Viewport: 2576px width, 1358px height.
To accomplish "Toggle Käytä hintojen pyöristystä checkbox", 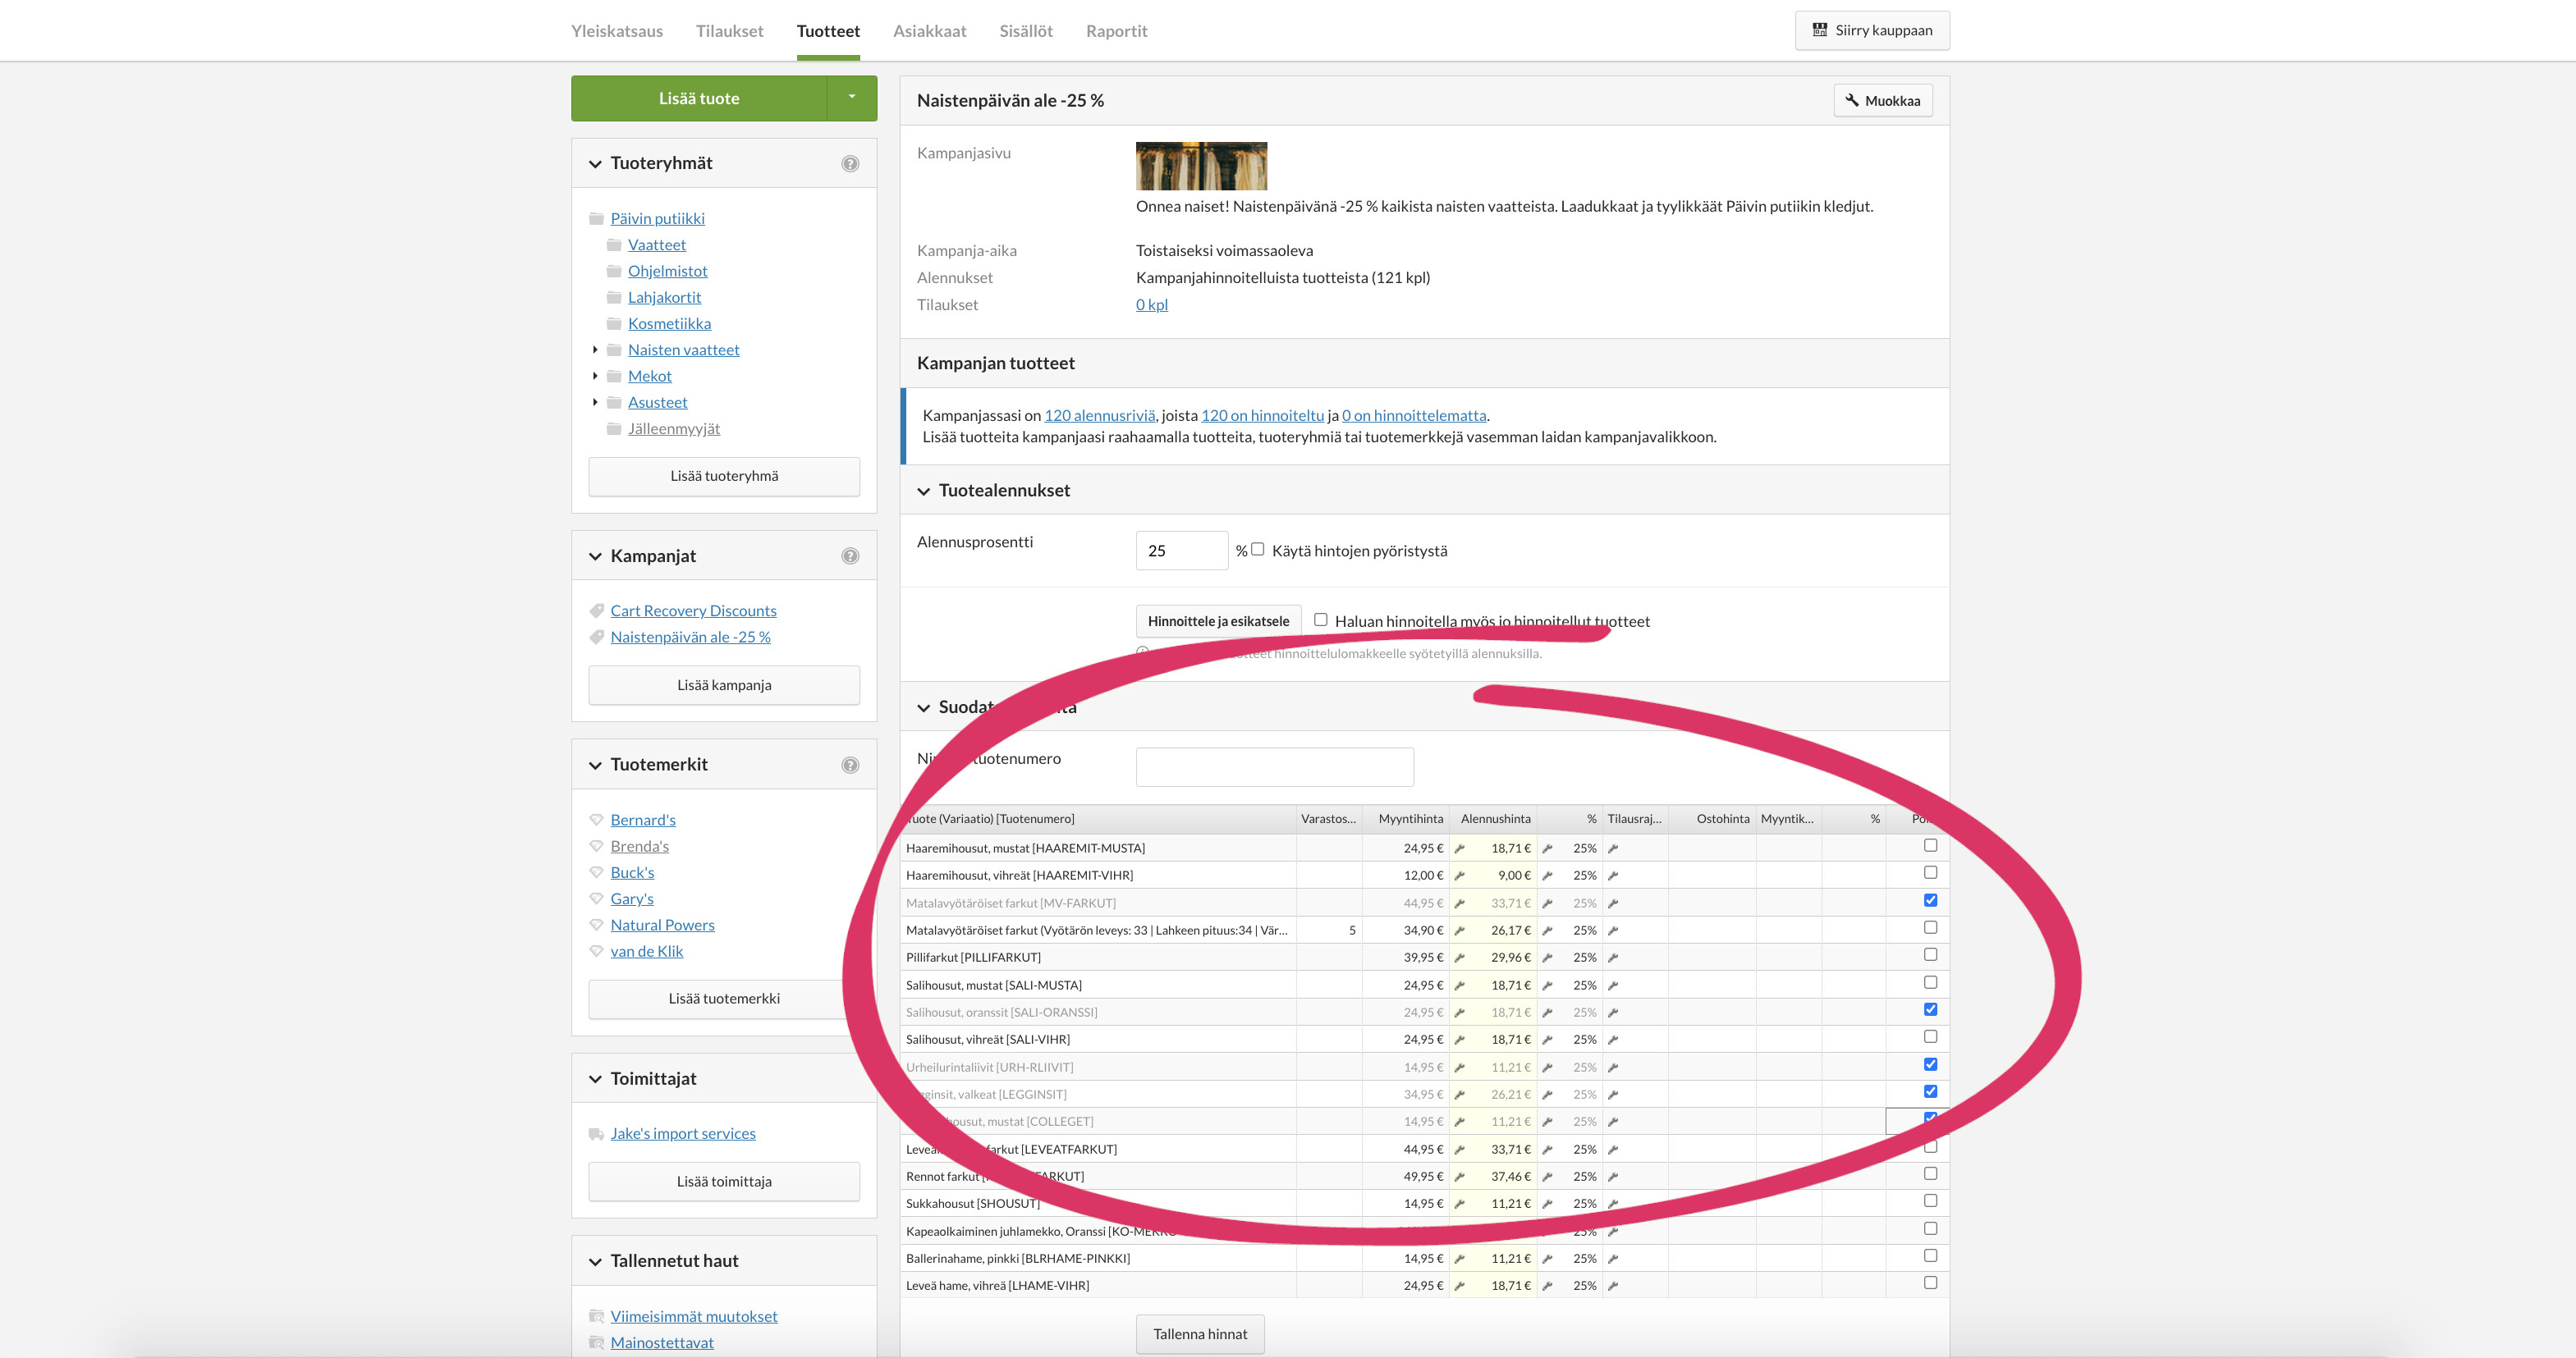I will [x=1258, y=549].
